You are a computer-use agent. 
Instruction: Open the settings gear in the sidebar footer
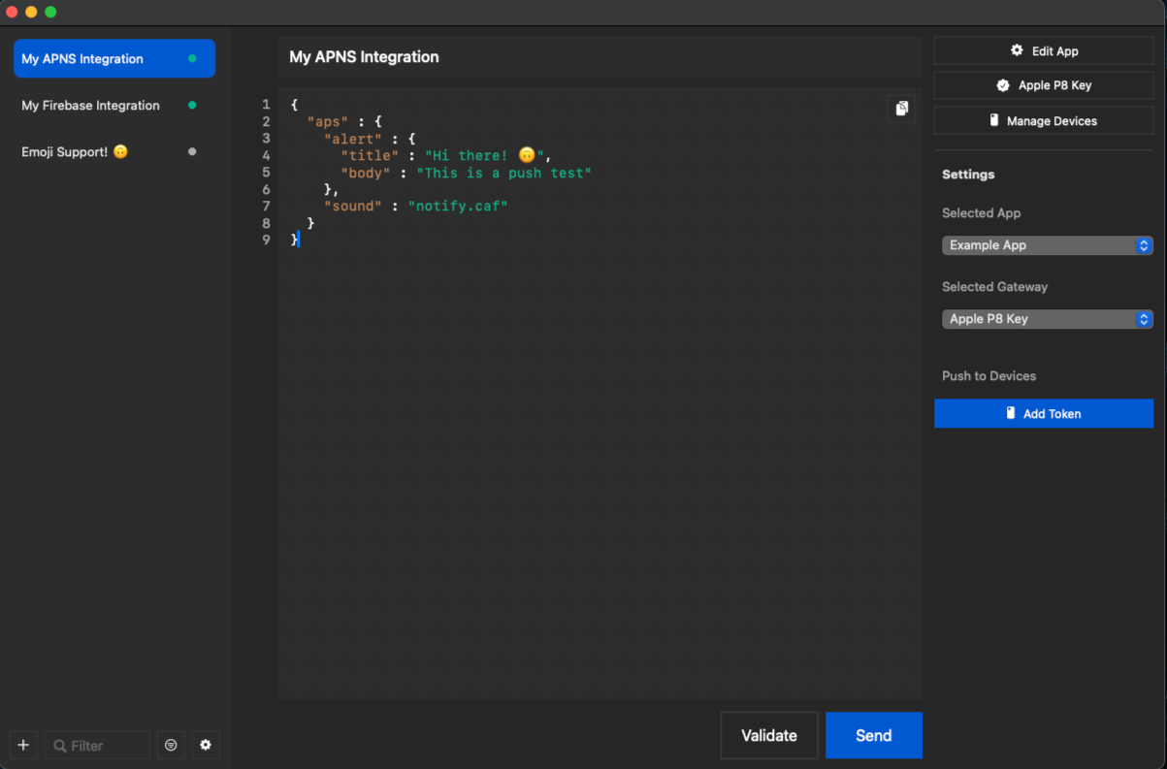(x=205, y=745)
